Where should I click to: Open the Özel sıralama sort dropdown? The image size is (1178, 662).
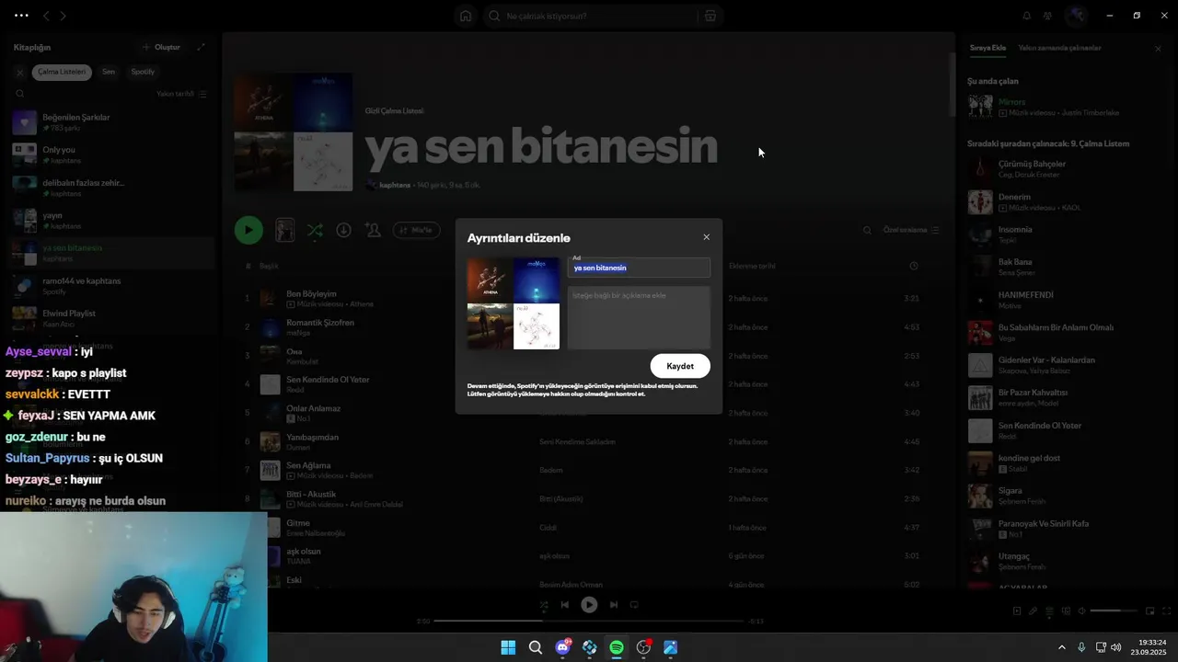click(911, 231)
